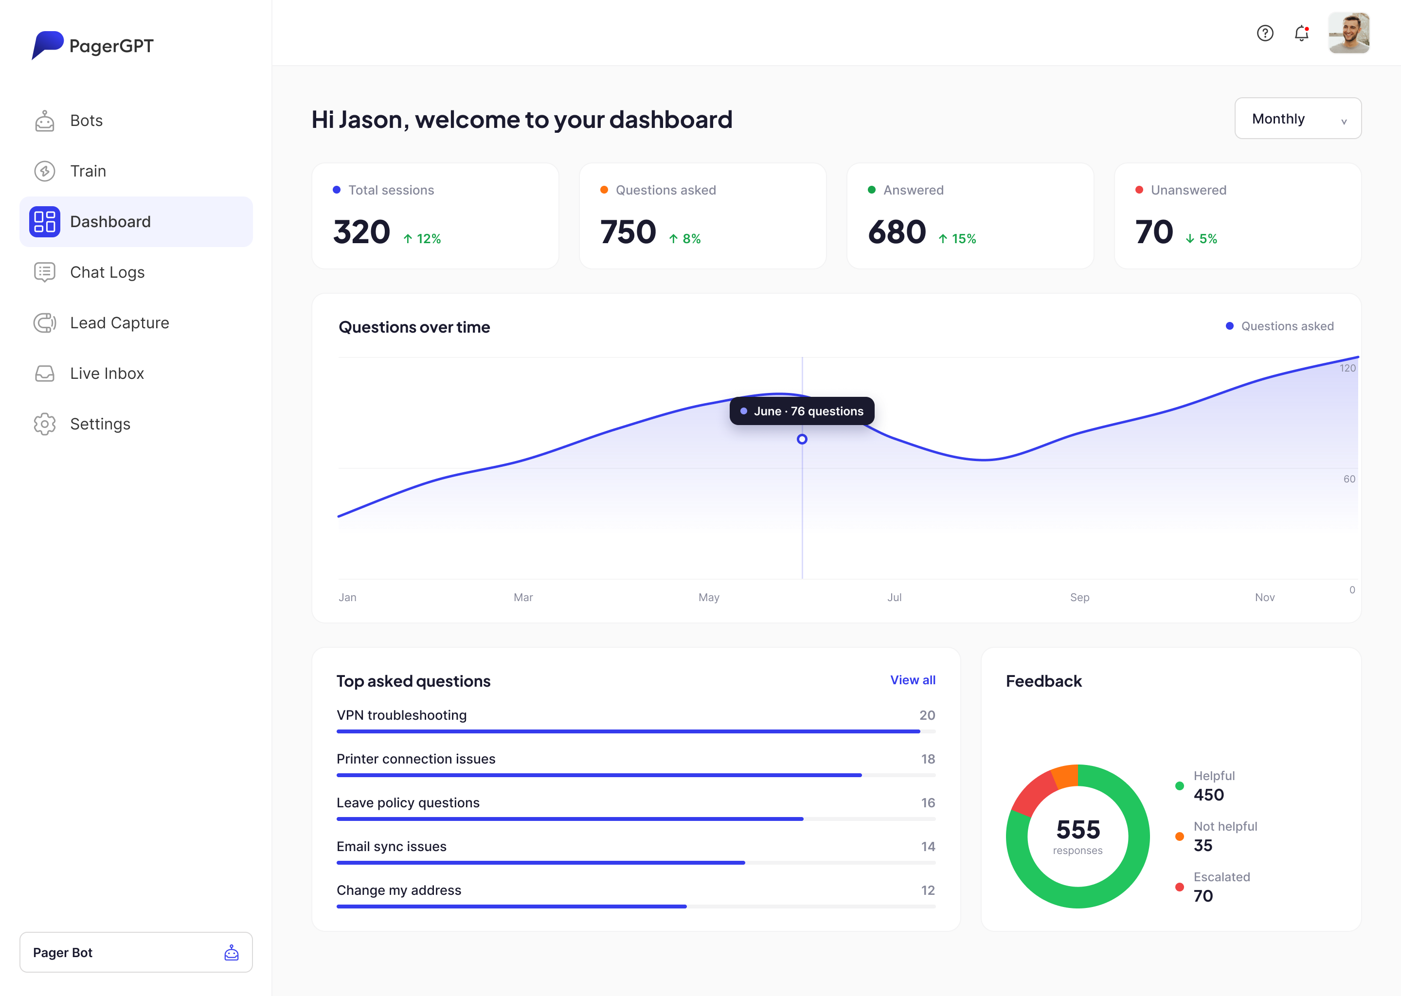Click the Questions over time heading
The image size is (1401, 996).
[414, 327]
